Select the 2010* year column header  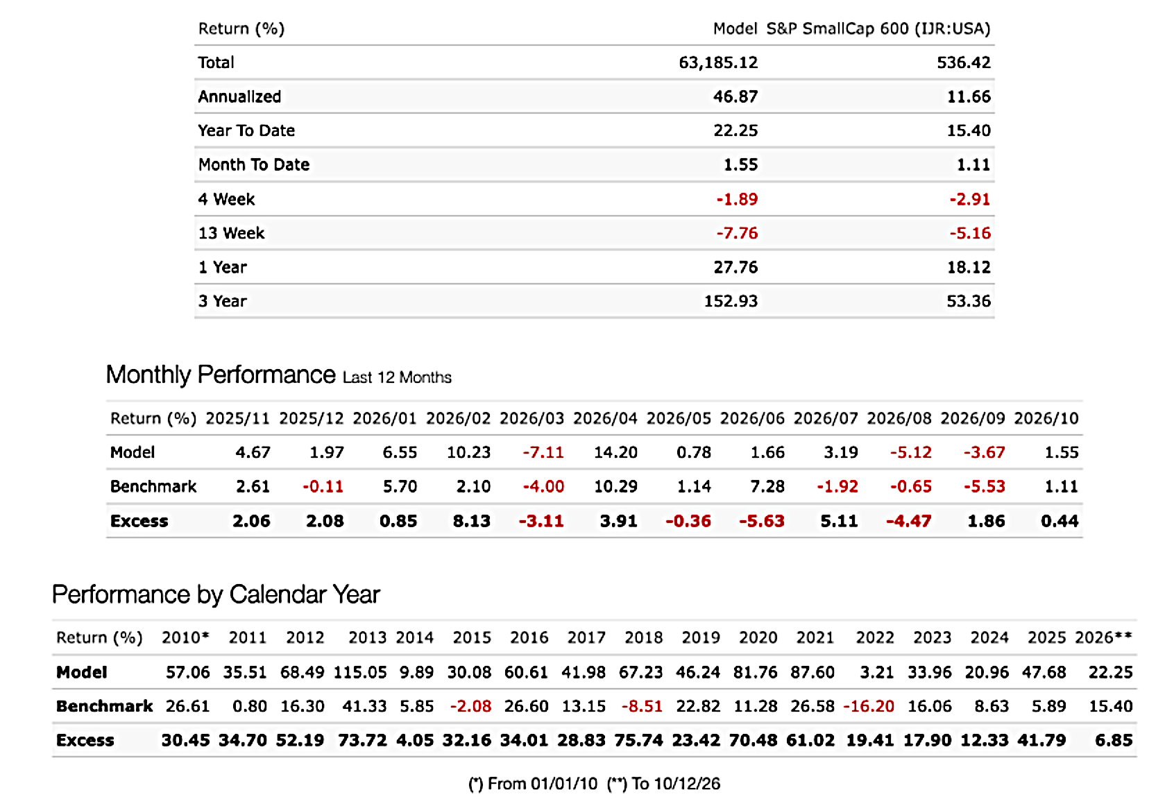(185, 637)
